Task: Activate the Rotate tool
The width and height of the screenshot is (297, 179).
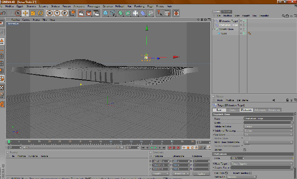Action: point(40,13)
